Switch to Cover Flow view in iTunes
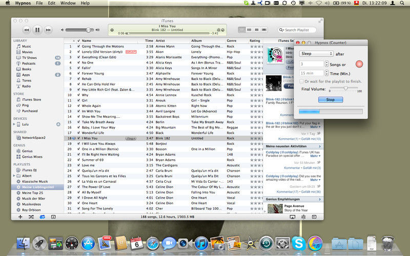The image size is (410, 256). (x=264, y=30)
